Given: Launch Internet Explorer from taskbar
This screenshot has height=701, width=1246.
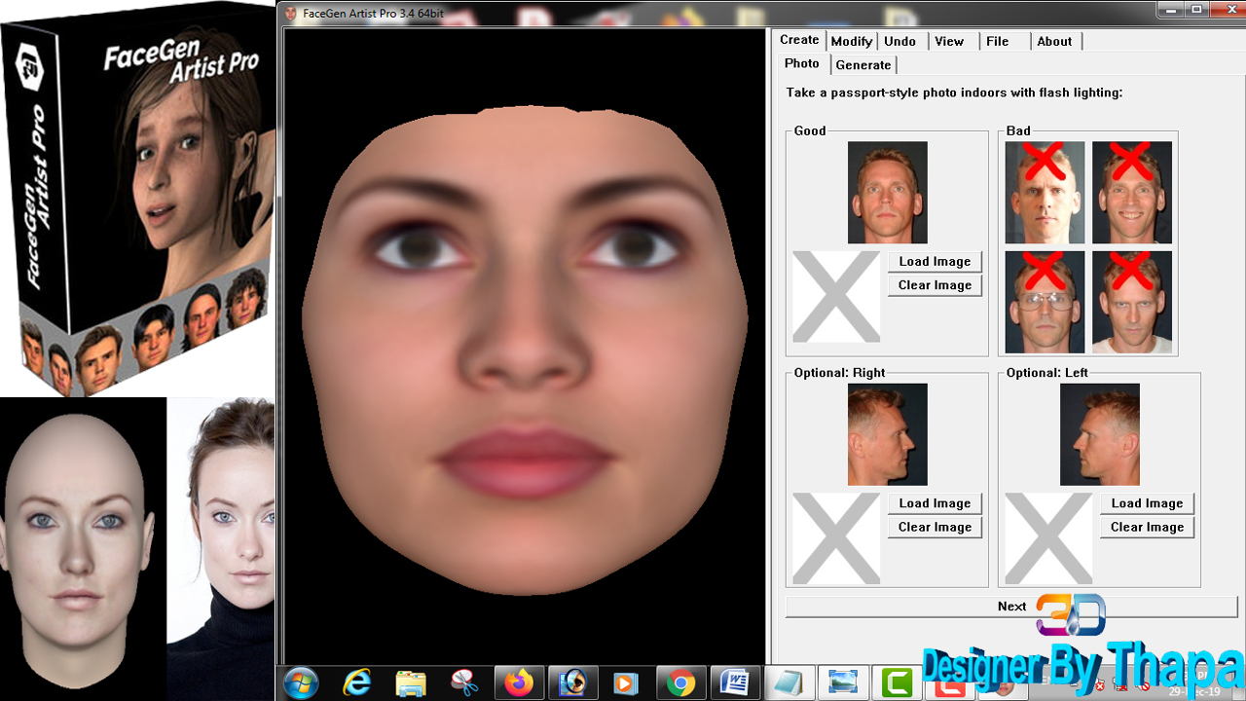Looking at the screenshot, I should tap(357, 683).
